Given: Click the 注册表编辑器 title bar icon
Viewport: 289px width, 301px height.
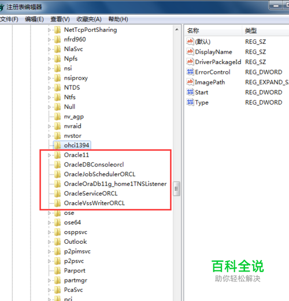Looking at the screenshot, I should [x=2, y=8].
